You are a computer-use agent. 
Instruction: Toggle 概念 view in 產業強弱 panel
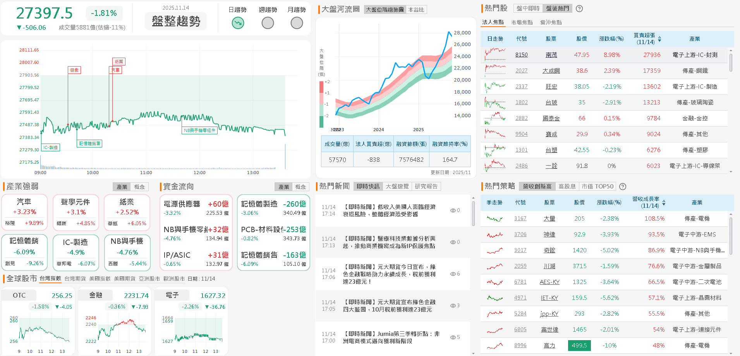tap(139, 187)
